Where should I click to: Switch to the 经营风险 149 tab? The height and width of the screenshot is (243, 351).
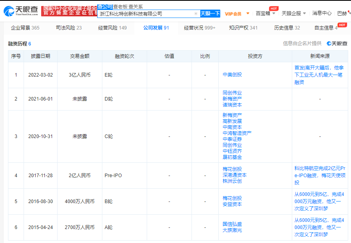coord(112,28)
